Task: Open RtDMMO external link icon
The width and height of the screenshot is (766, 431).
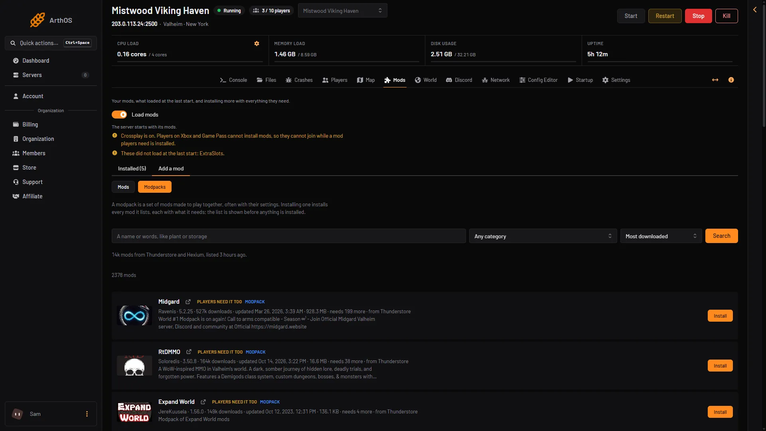Action: pyautogui.click(x=189, y=352)
